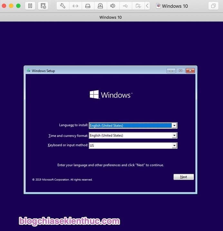Open network adapter settings icon
223x231 pixels.
[x=75, y=6]
